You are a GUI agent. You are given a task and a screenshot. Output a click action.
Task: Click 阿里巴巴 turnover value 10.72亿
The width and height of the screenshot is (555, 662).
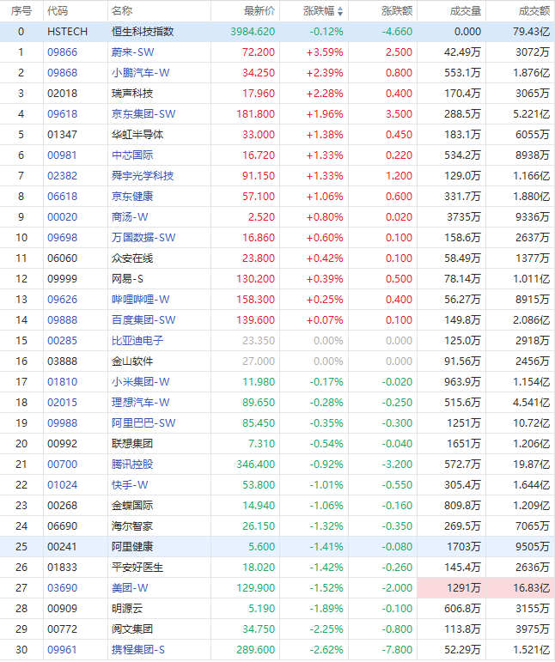531,423
